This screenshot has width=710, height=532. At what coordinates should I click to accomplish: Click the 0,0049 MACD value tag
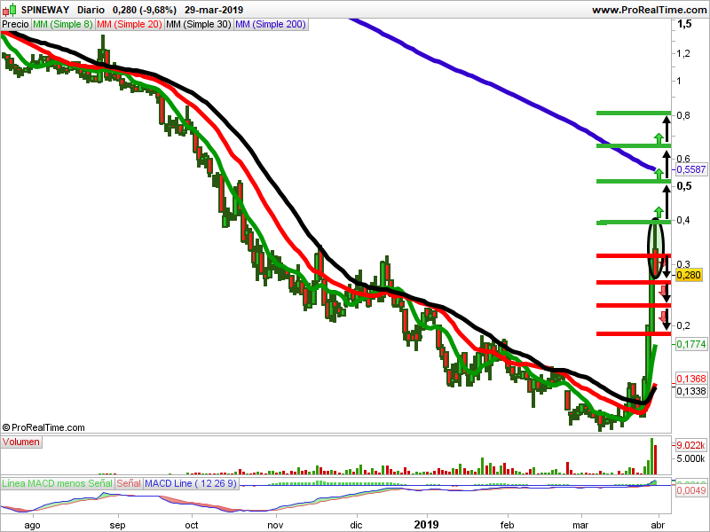[x=691, y=491]
